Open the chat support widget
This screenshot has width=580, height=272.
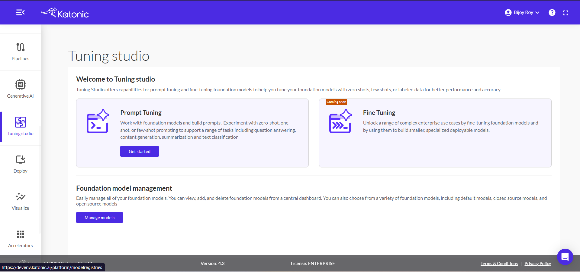point(565,257)
